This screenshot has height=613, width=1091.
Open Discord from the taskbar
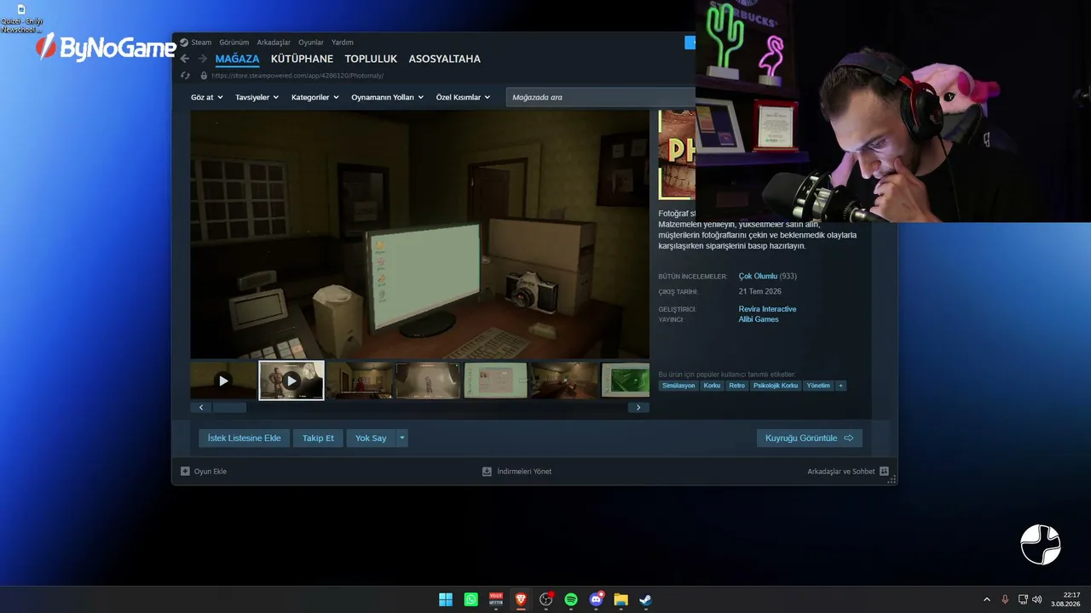(597, 599)
